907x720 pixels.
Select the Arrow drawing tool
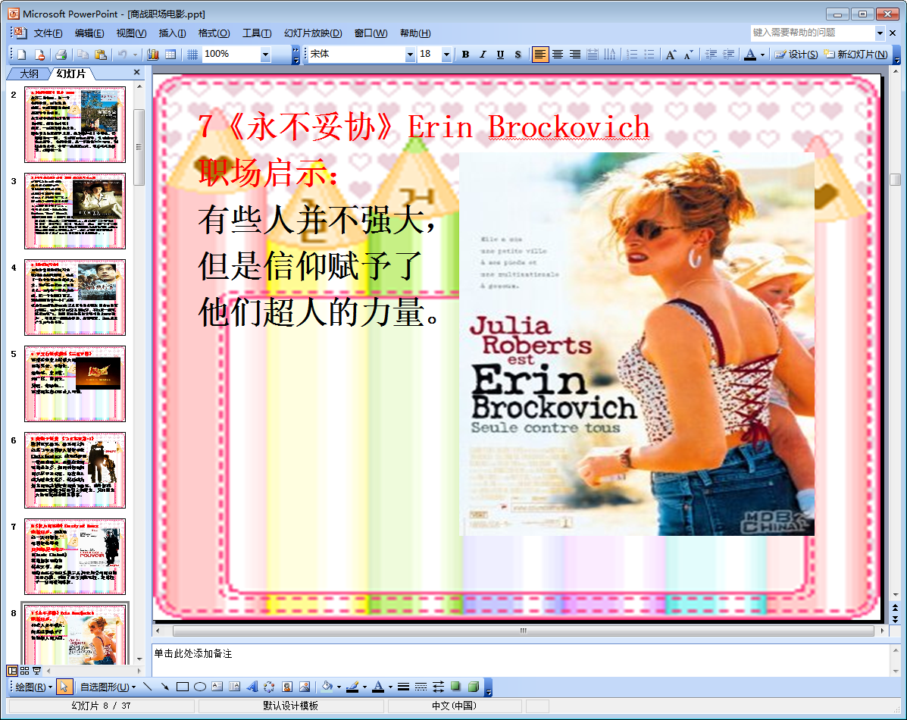[x=165, y=687]
